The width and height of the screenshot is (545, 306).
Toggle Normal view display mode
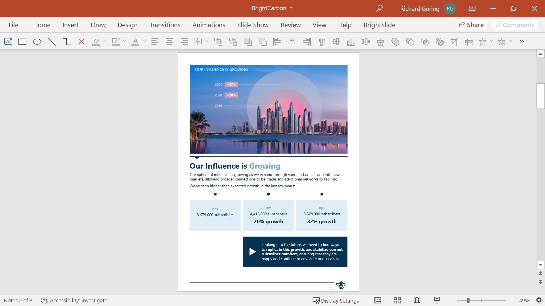click(x=378, y=300)
